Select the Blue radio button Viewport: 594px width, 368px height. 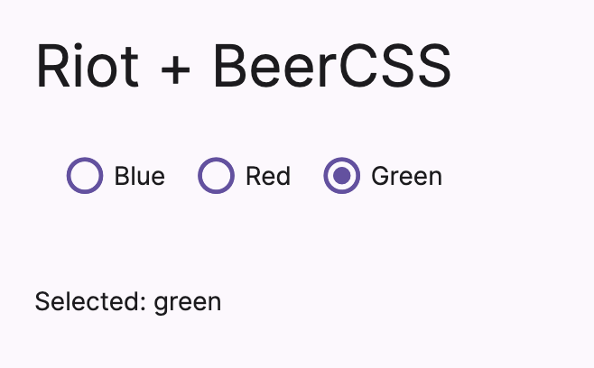click(x=85, y=176)
